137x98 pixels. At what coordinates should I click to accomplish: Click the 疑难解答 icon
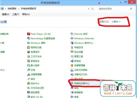coord(72,92)
